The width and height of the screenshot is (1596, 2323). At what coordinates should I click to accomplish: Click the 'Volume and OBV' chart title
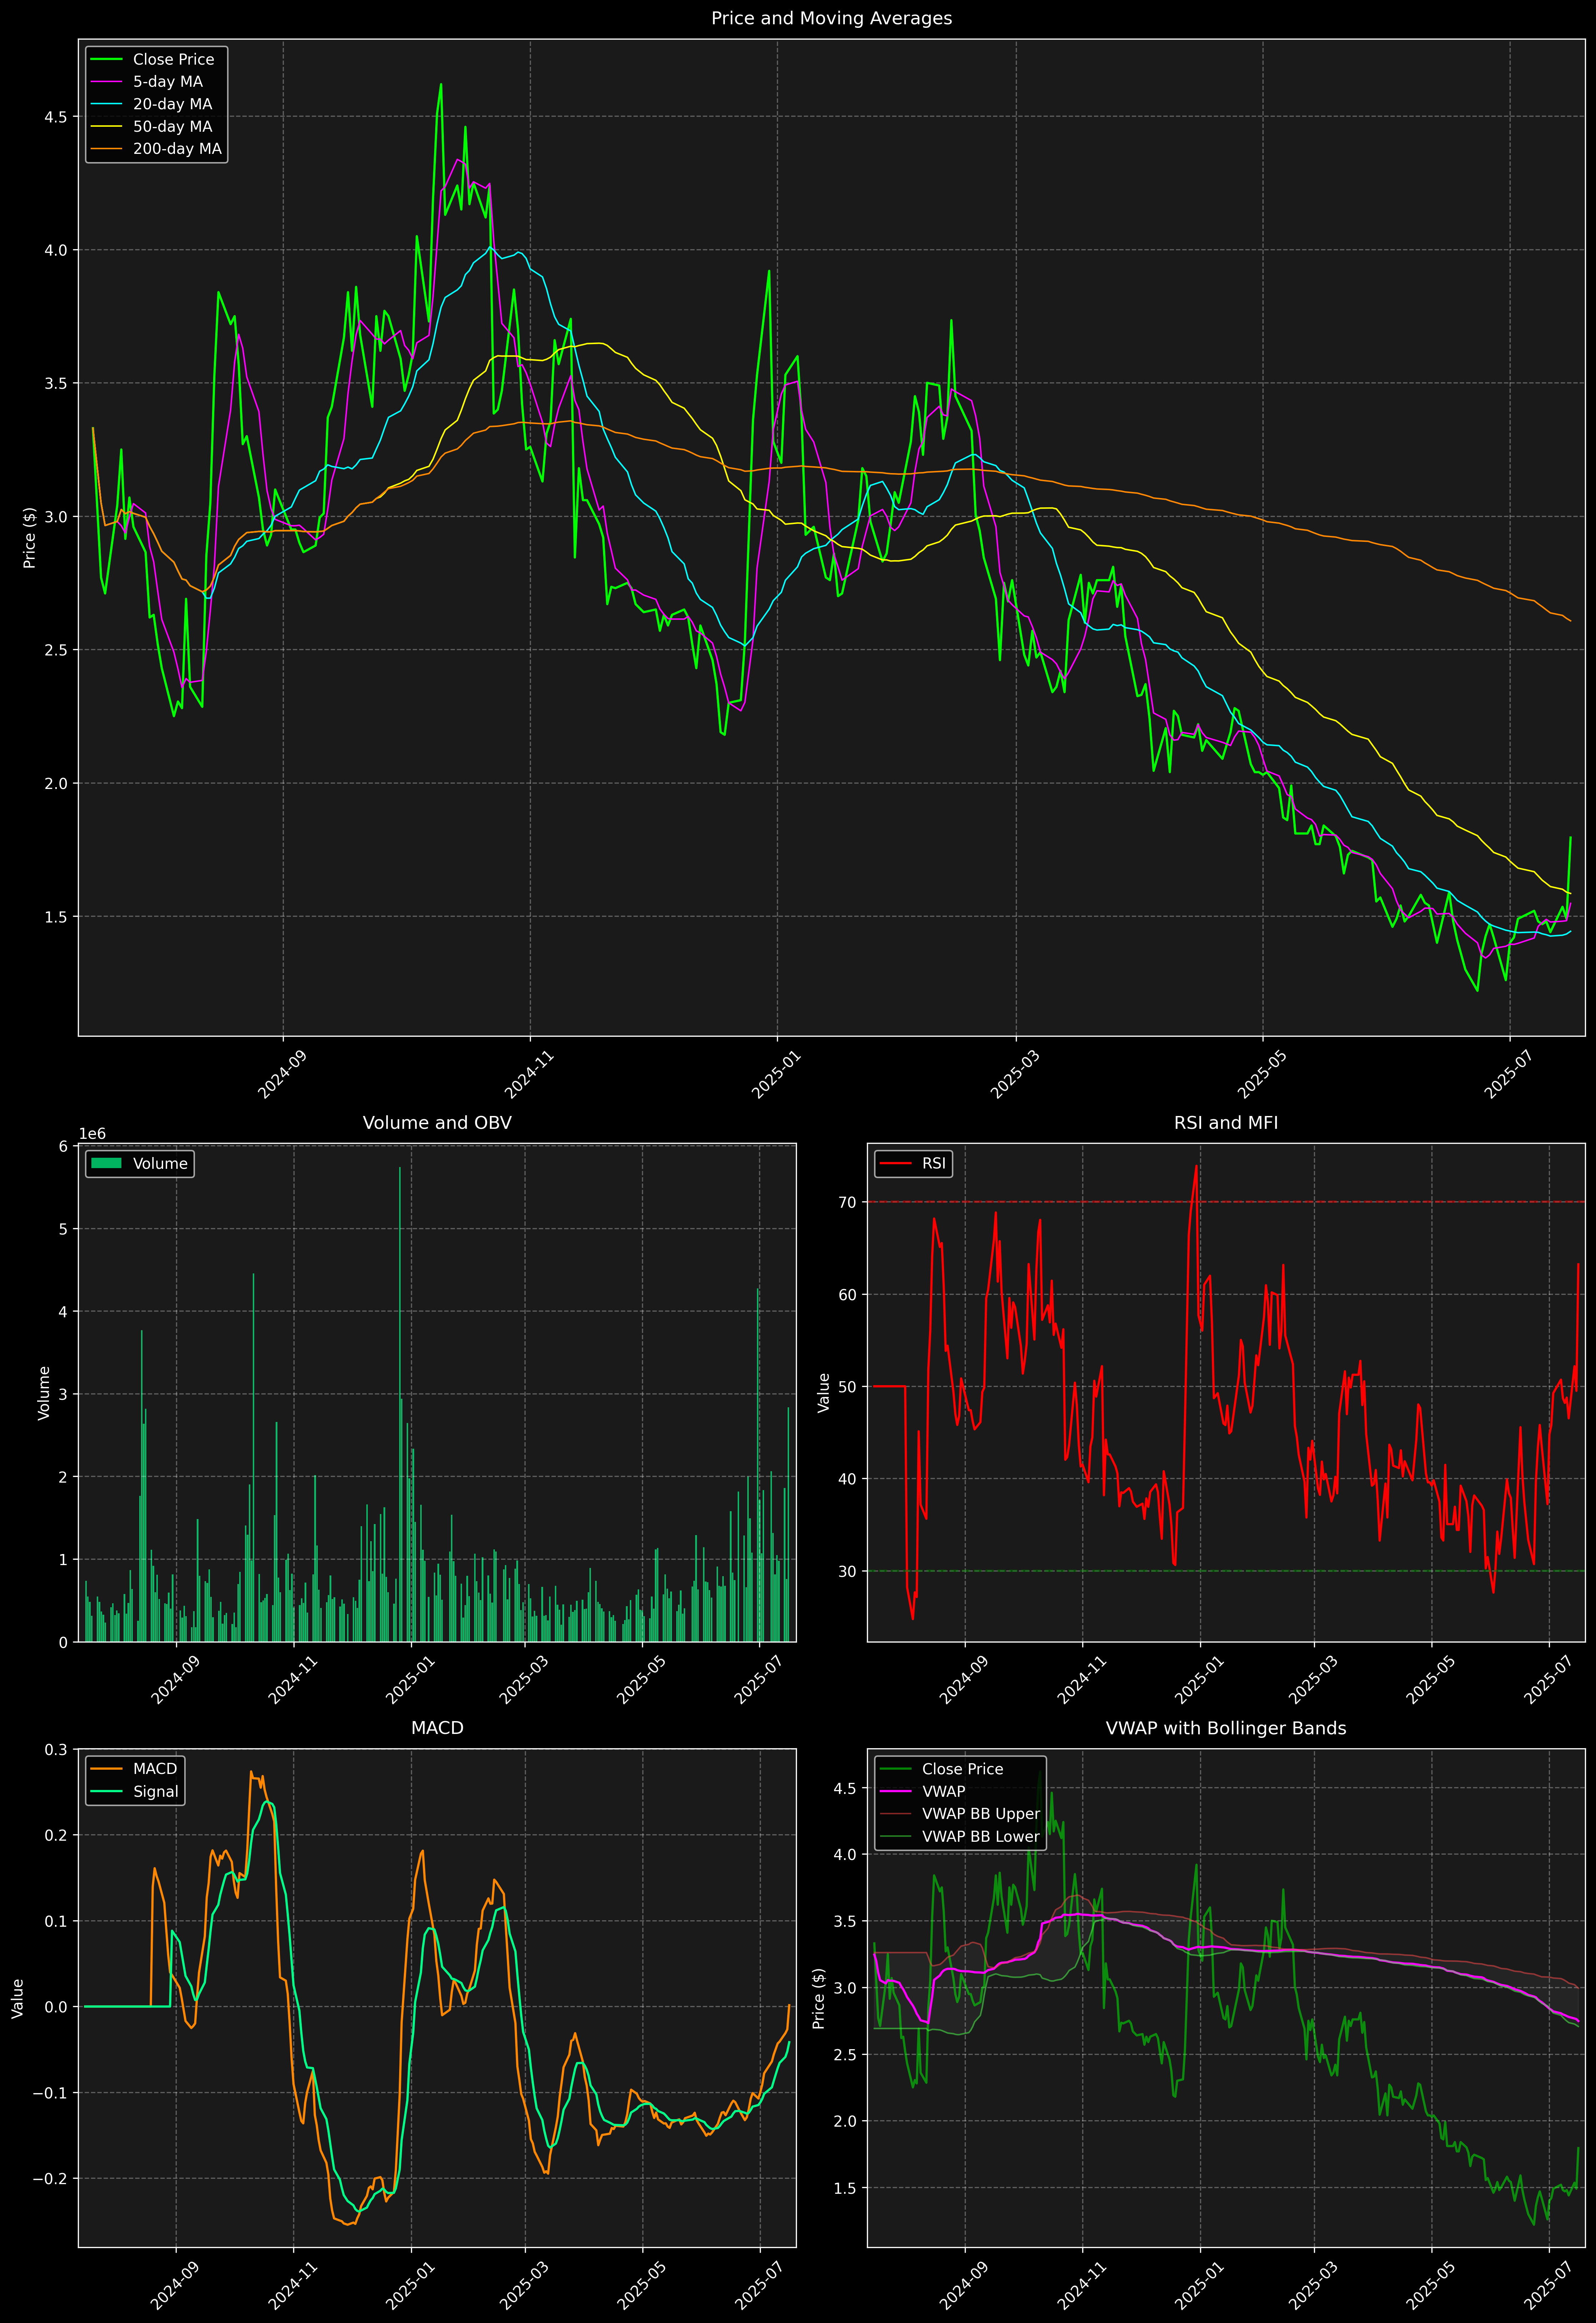[x=437, y=1122]
